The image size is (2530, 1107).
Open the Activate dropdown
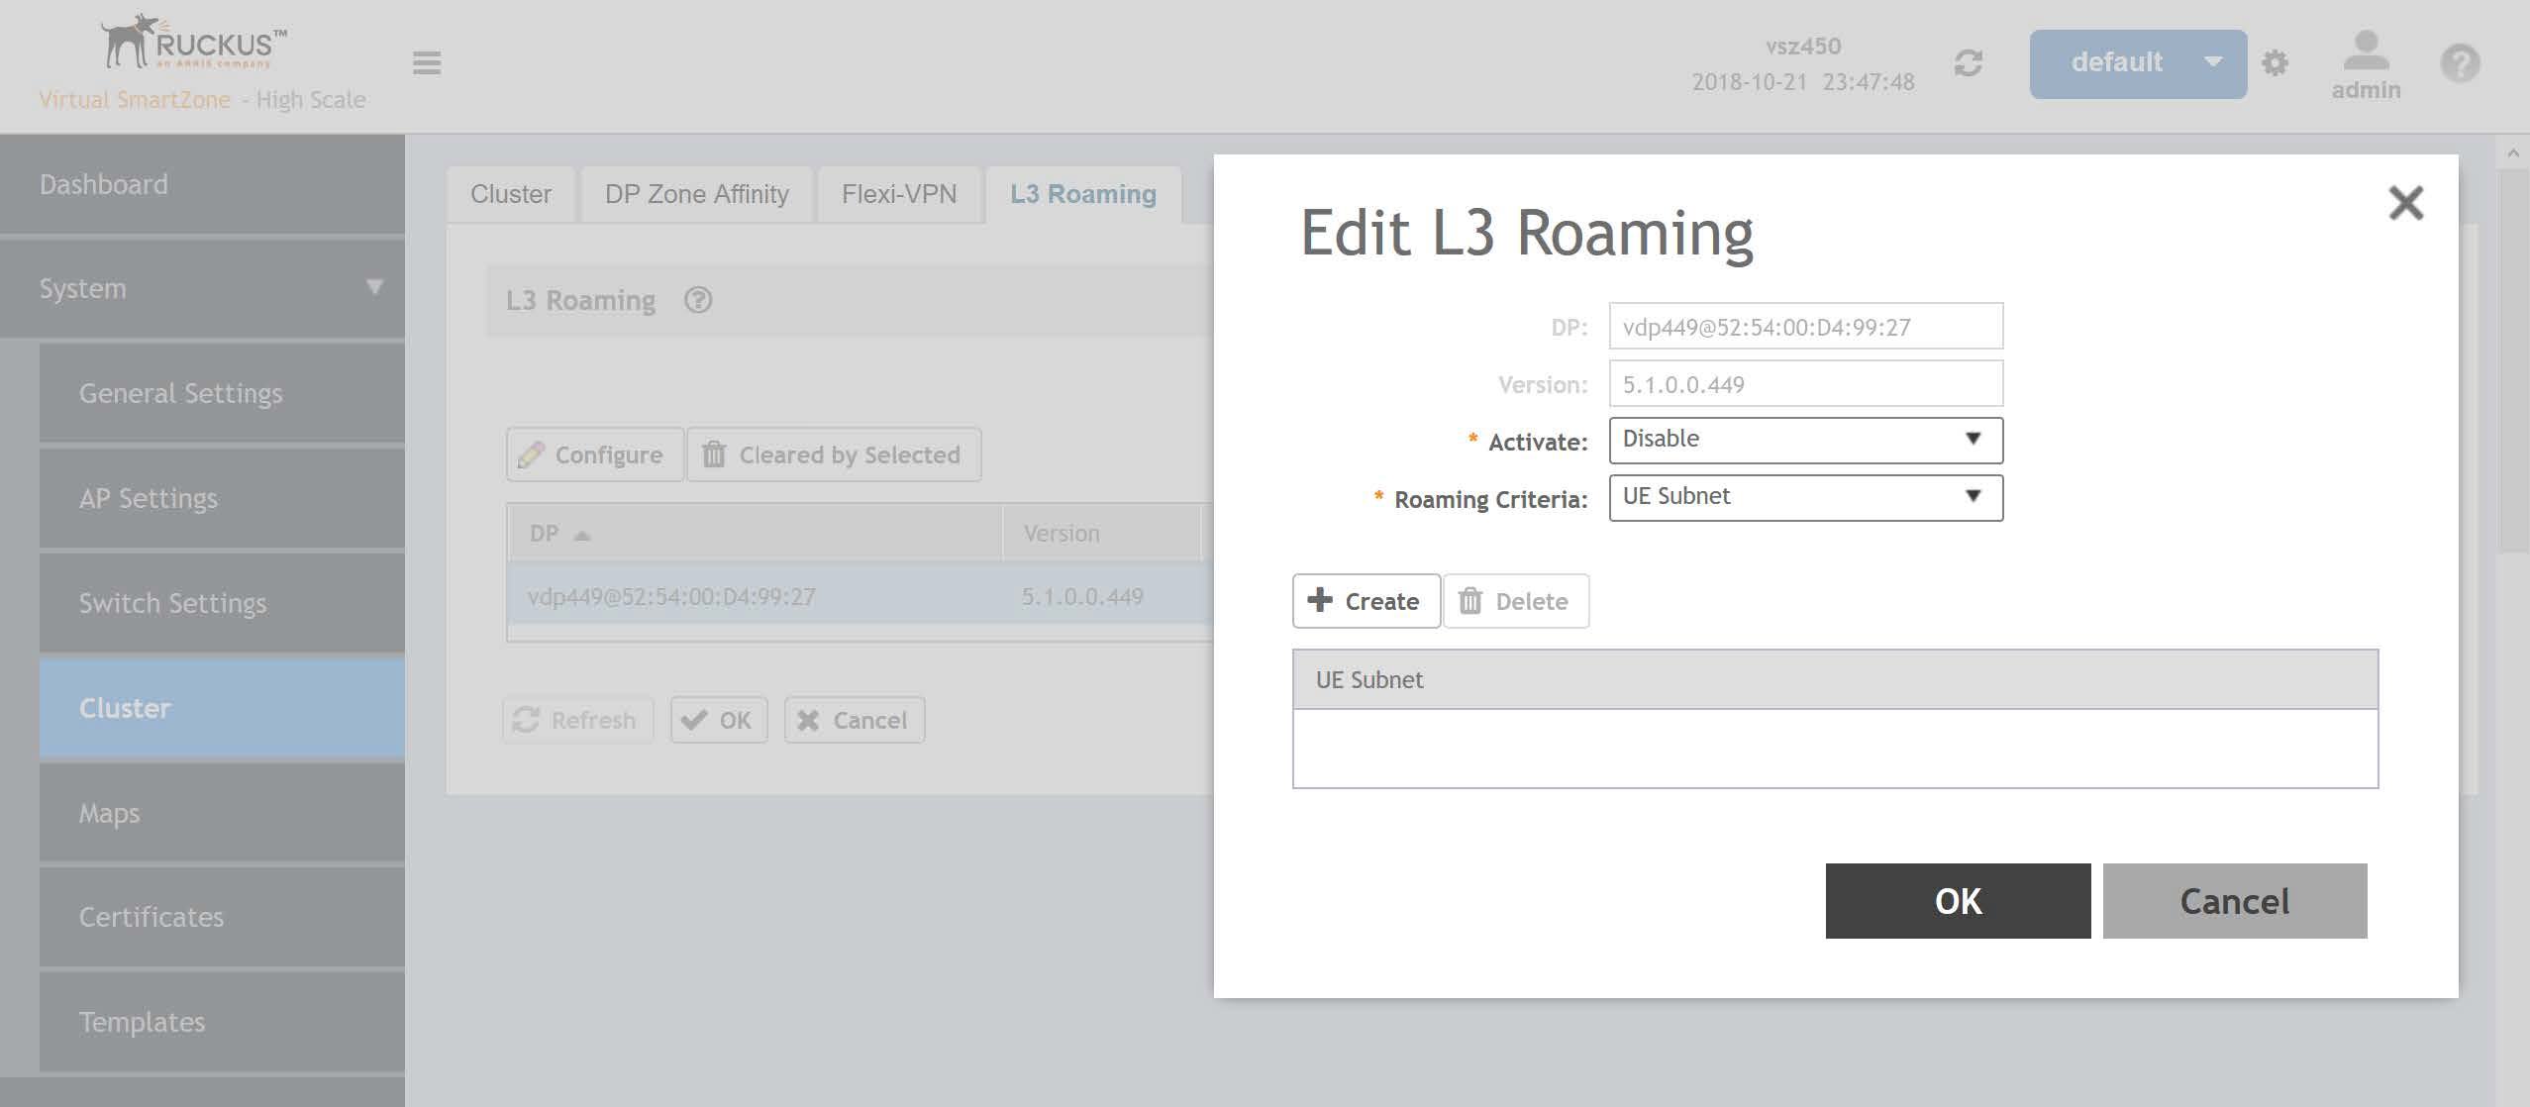1804,440
